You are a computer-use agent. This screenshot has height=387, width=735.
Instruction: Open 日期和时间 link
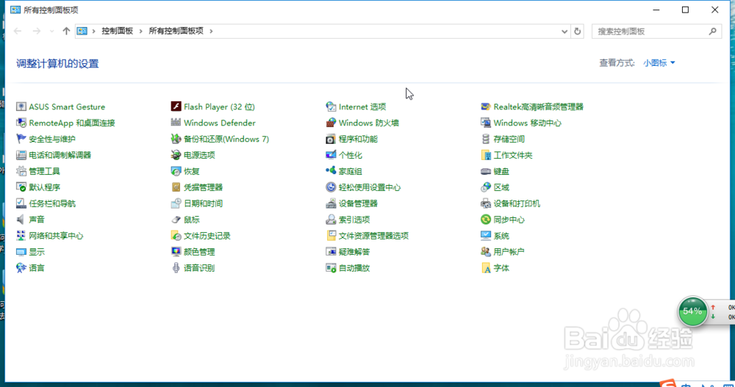[x=203, y=203]
